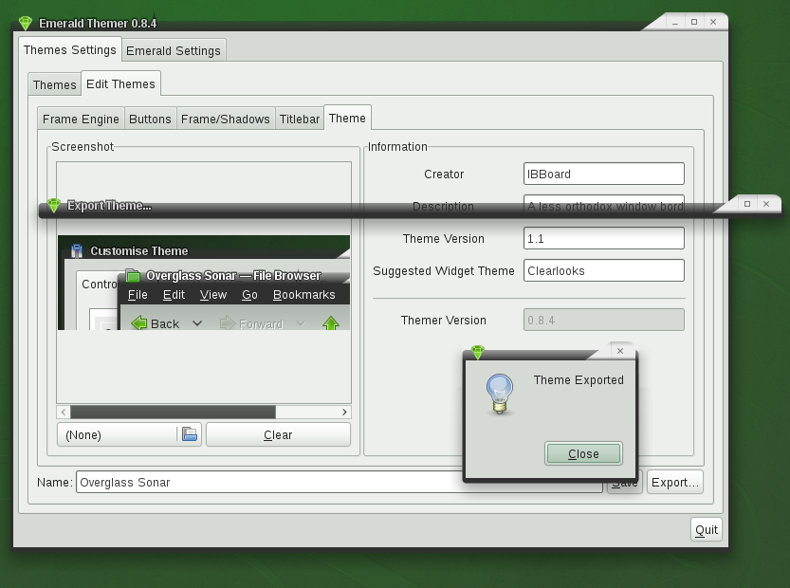This screenshot has height=588, width=790.
Task: Switch to the Titlebar tab
Action: pyautogui.click(x=300, y=119)
